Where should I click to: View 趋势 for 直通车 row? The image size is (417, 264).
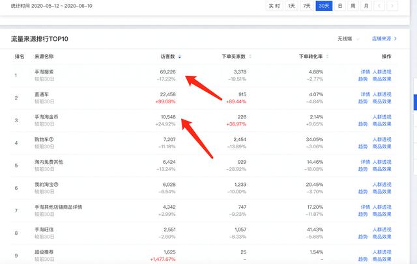pos(363,101)
